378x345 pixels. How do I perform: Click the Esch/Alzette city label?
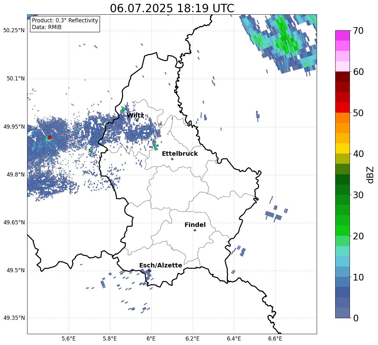[161, 265]
